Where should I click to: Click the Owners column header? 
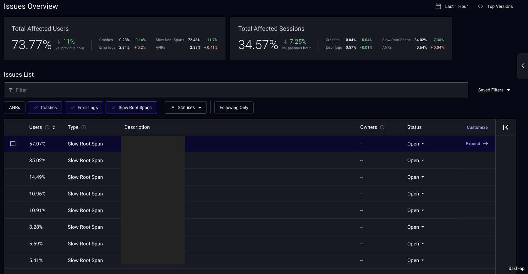(x=369, y=127)
